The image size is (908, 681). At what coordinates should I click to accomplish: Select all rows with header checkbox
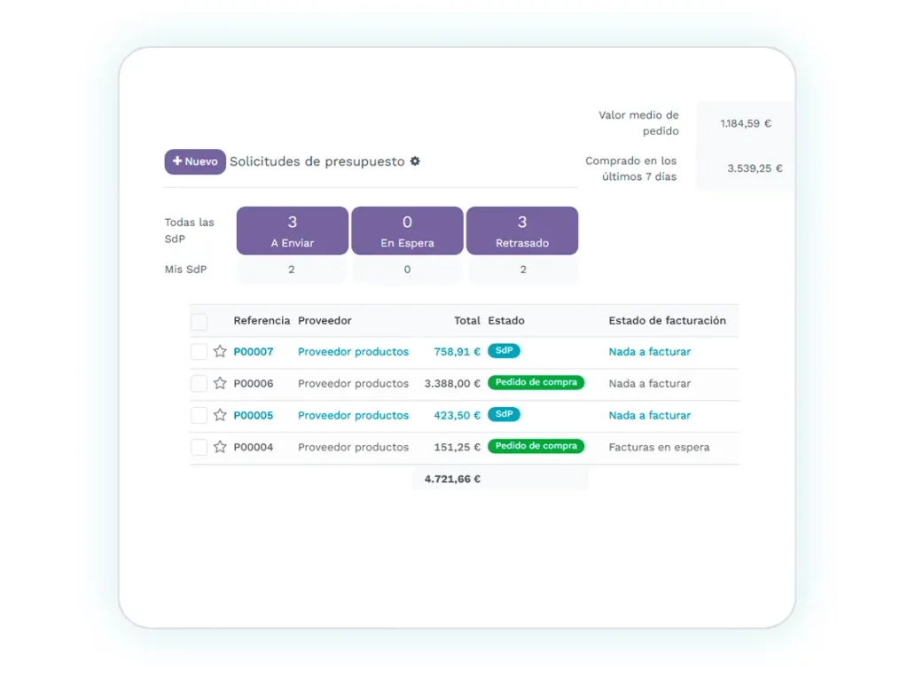[200, 321]
